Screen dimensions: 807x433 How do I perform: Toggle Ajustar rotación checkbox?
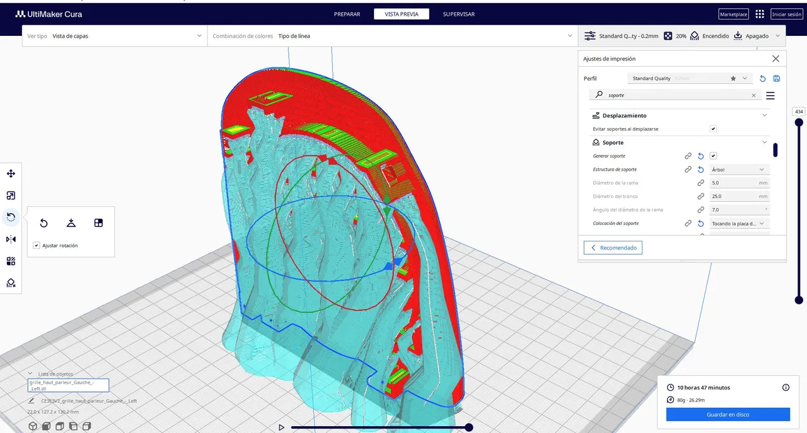pyautogui.click(x=37, y=245)
